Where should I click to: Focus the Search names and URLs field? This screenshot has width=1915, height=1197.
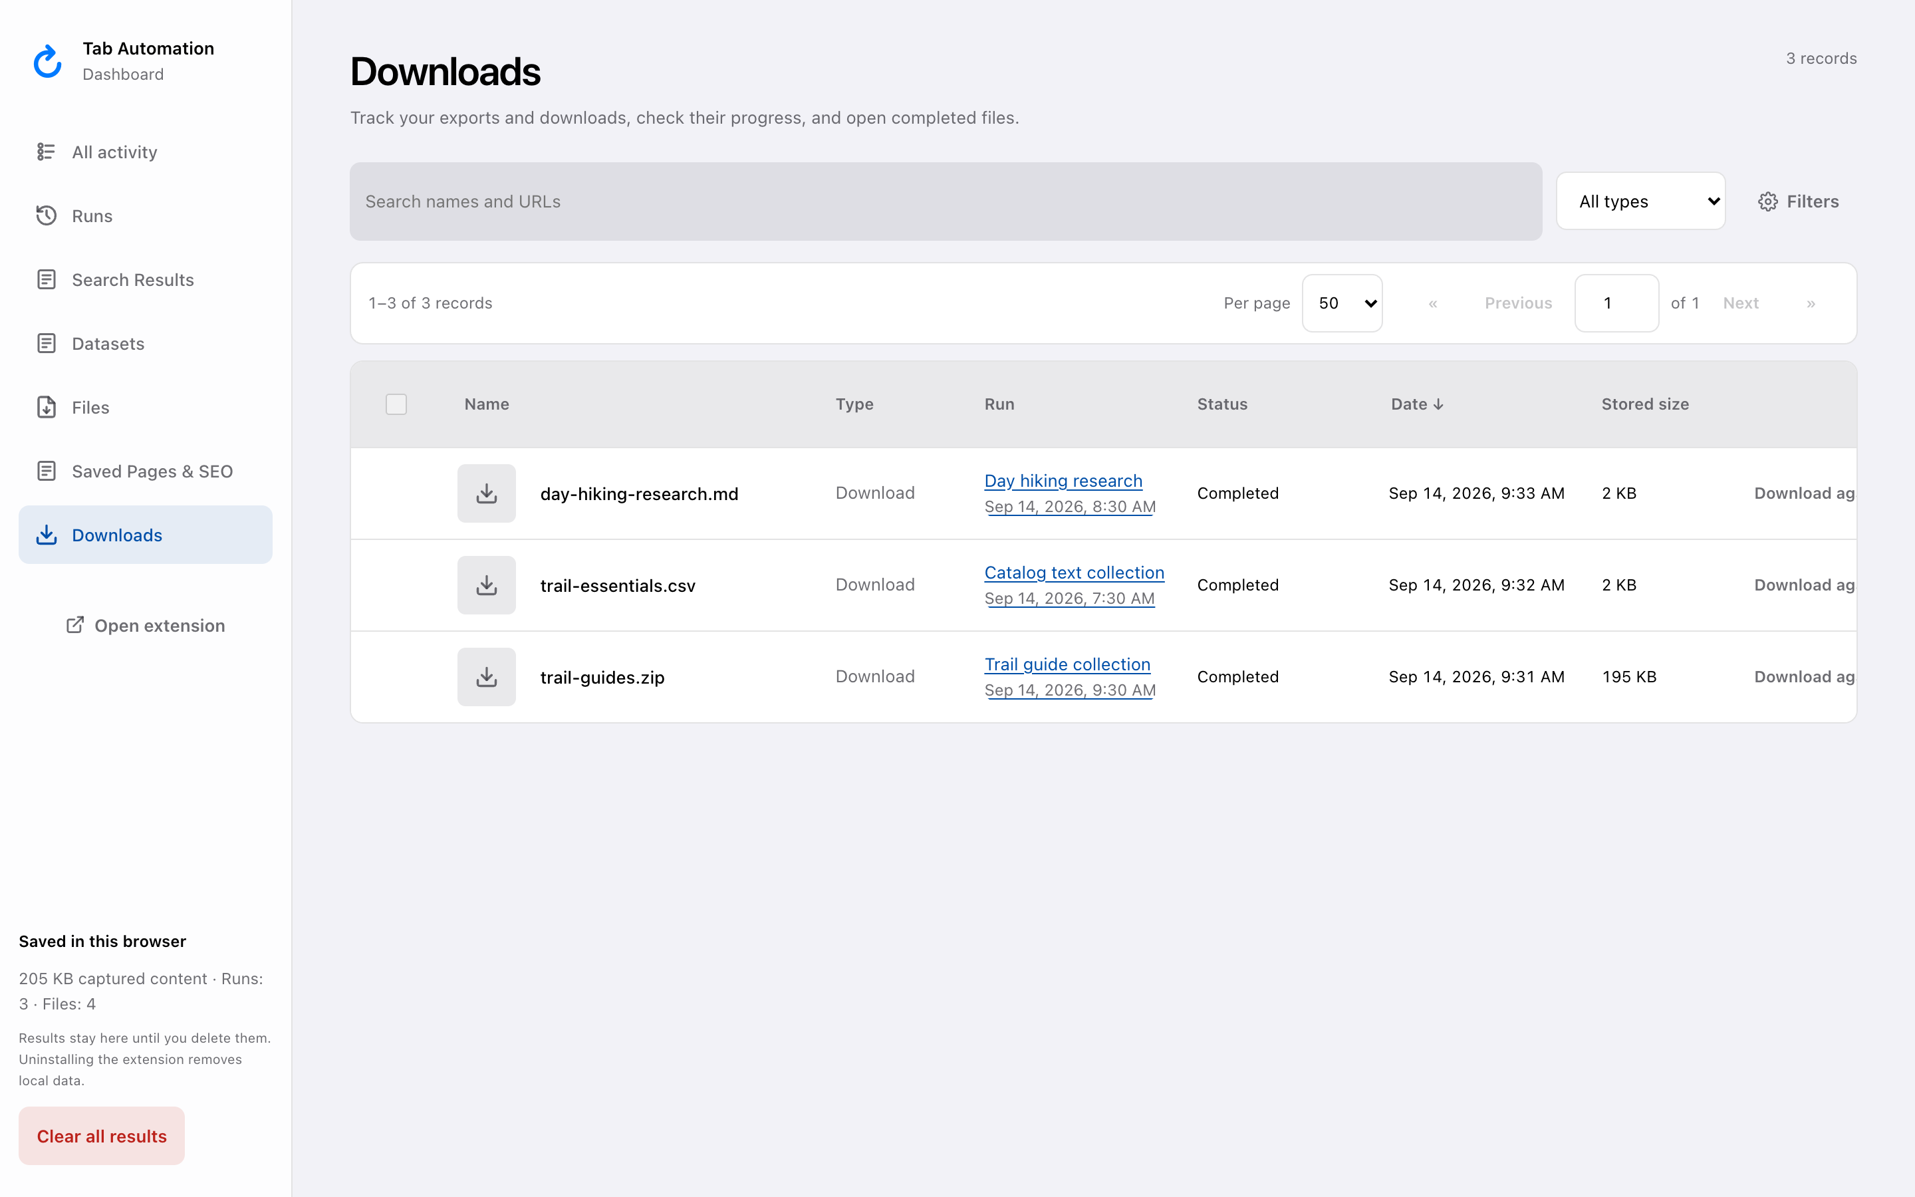click(x=946, y=201)
